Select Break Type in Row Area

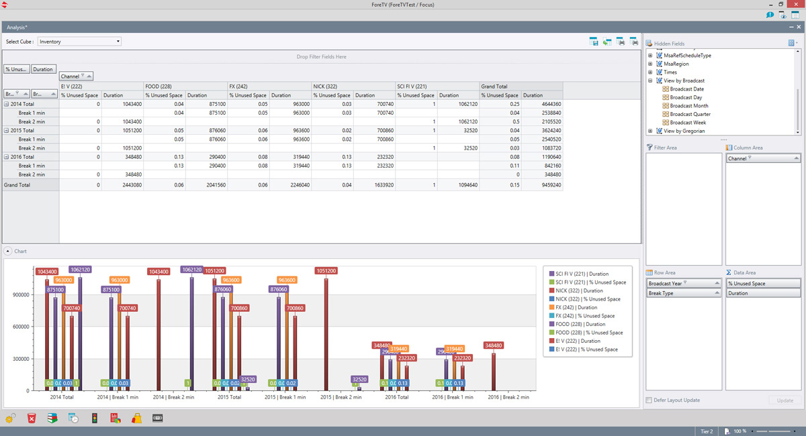[683, 293]
